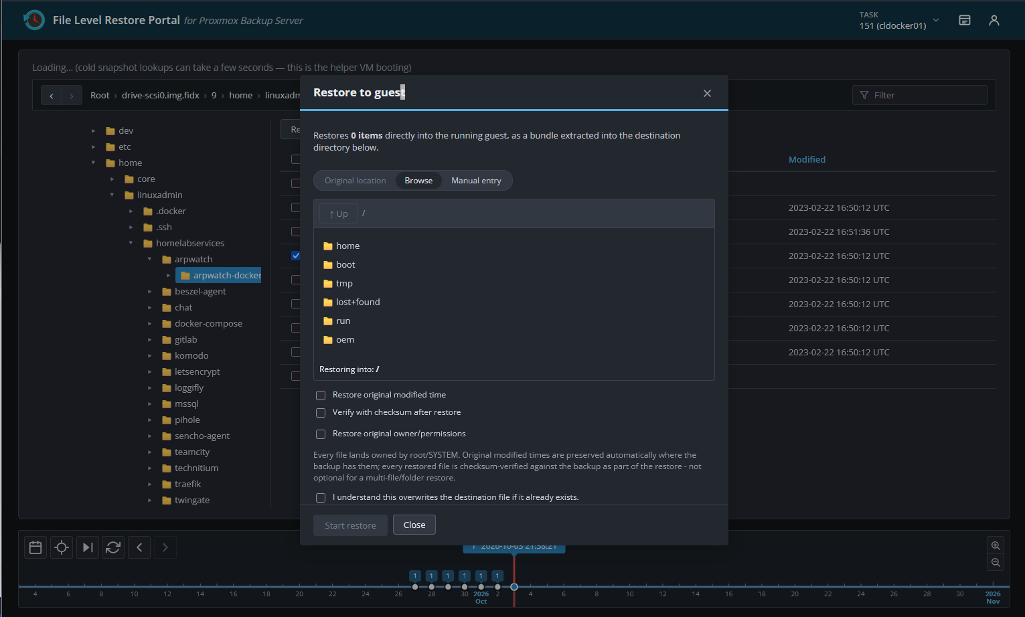
Task: Enable Verify with checksum after restore
Action: (x=321, y=413)
